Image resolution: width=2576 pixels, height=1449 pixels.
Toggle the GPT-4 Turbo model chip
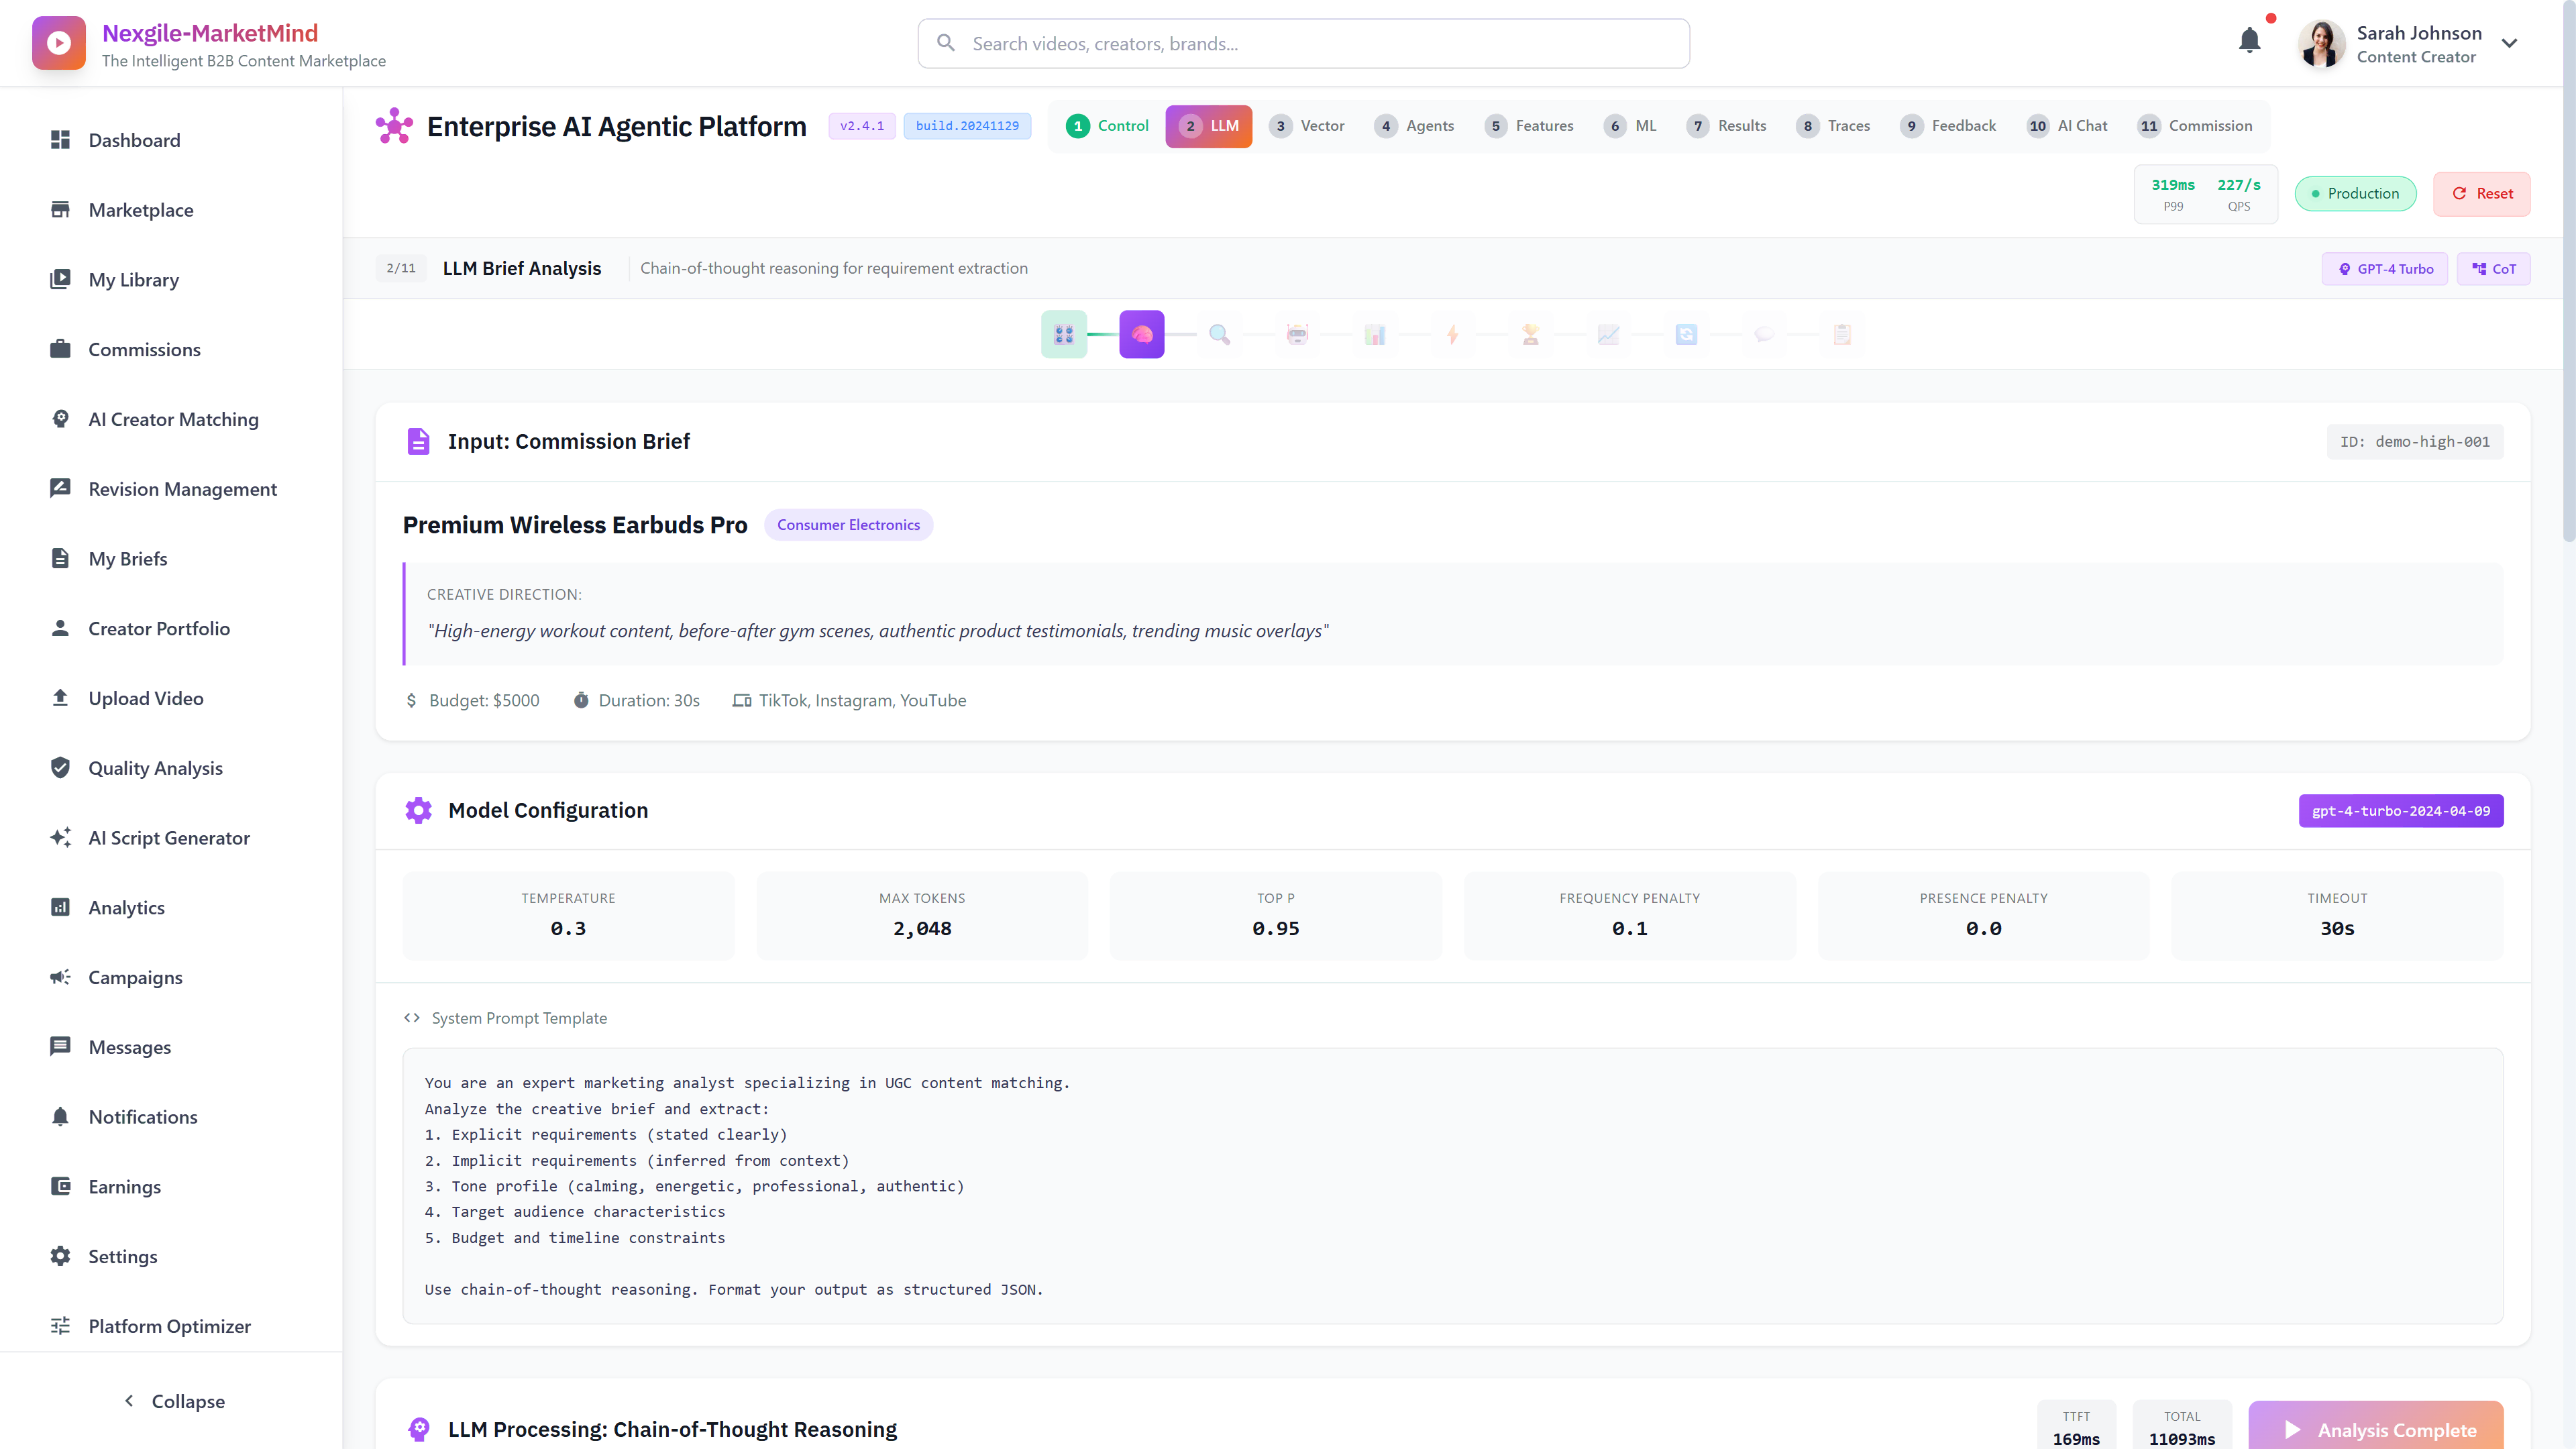(x=2384, y=268)
